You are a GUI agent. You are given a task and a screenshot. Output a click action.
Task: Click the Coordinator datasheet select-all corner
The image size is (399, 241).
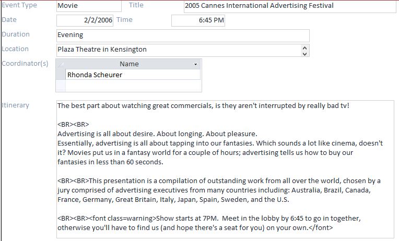(x=61, y=64)
